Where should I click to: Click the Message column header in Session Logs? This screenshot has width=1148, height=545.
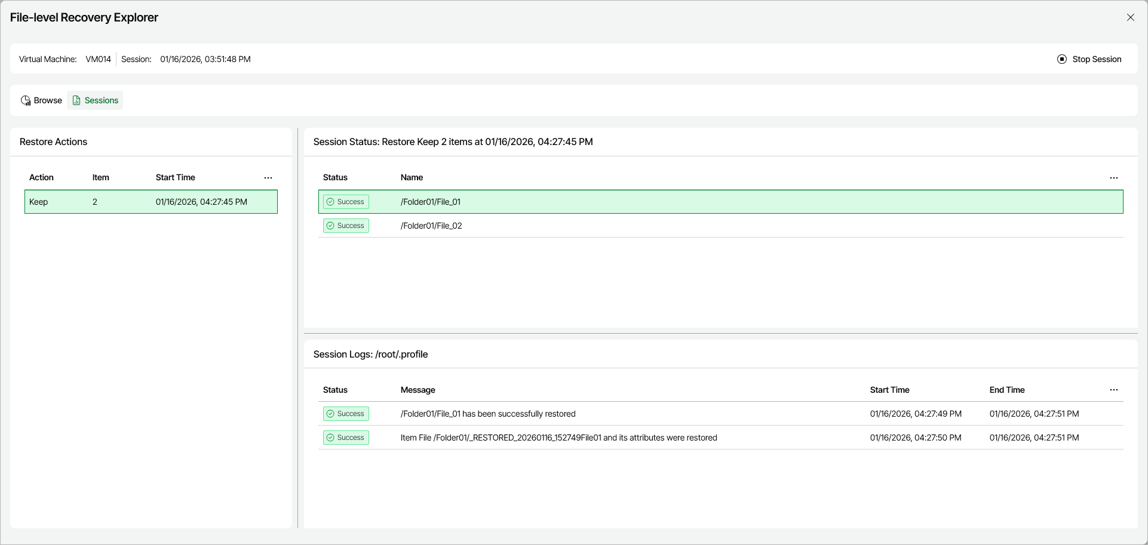(x=418, y=390)
